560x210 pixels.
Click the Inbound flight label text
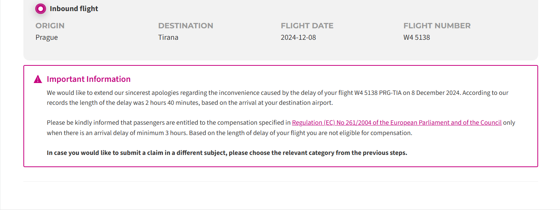tap(74, 8)
